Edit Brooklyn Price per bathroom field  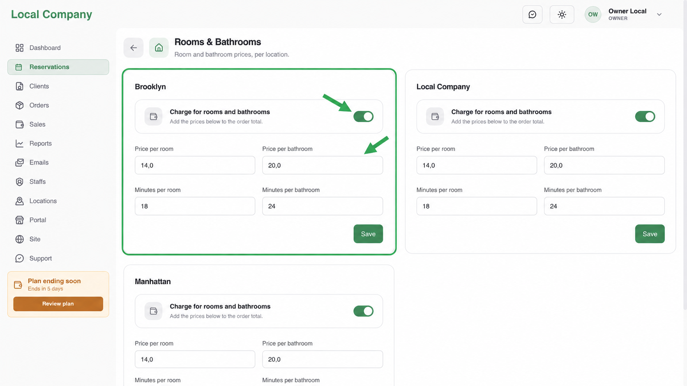coord(323,165)
